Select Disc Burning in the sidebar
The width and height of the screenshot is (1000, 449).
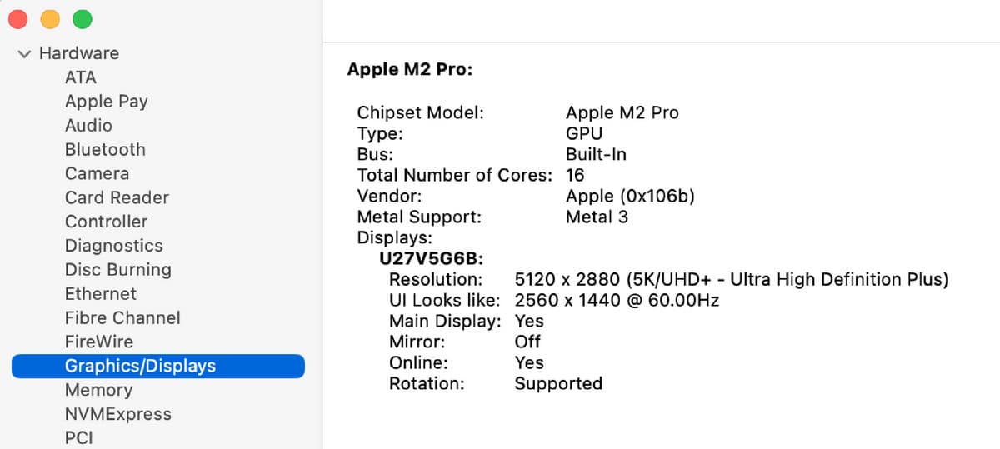(118, 270)
